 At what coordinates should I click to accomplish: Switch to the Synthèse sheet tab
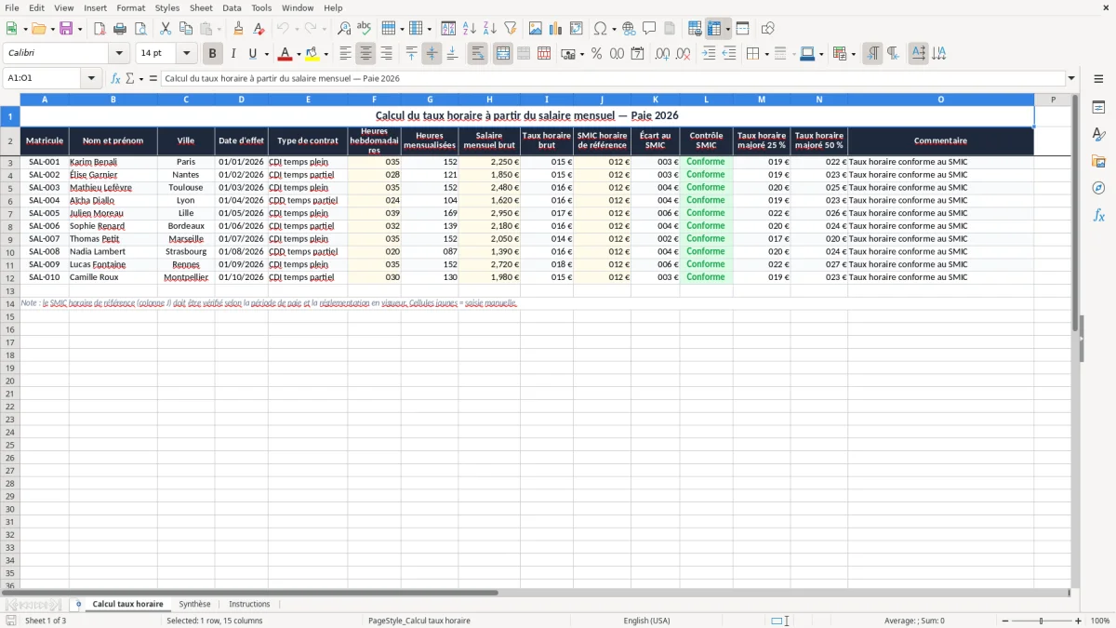pos(195,604)
